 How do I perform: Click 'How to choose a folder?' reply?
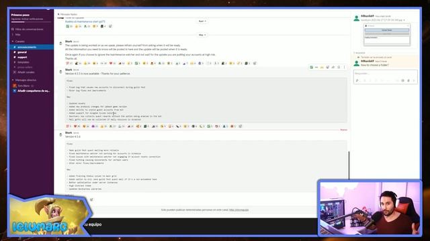pyautogui.click(x=375, y=66)
